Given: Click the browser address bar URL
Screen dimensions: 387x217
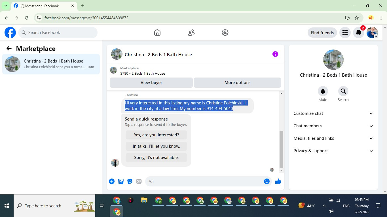Looking at the screenshot, I should (86, 18).
